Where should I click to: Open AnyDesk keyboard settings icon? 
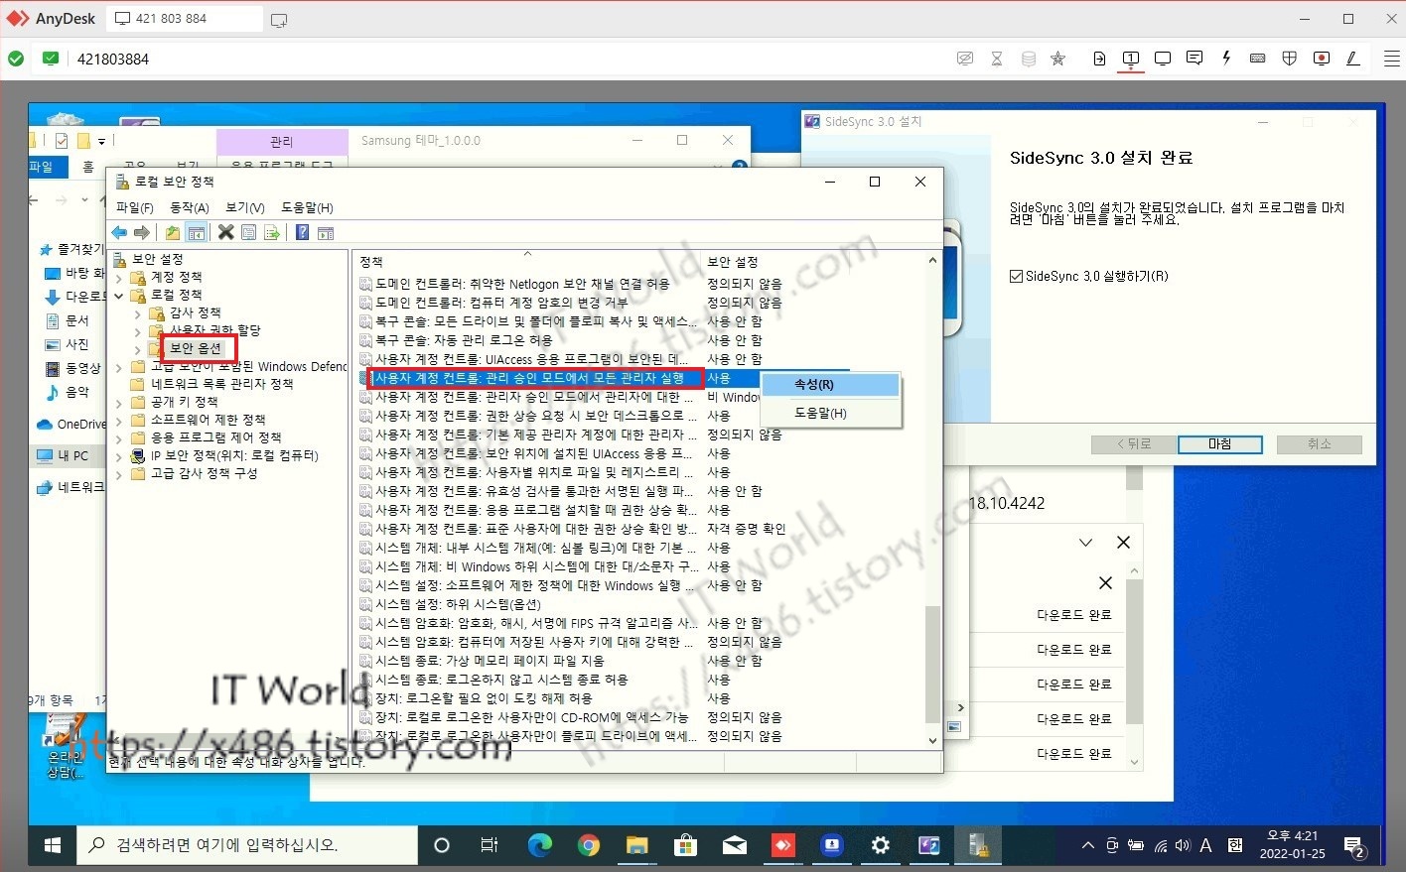pyautogui.click(x=1258, y=59)
